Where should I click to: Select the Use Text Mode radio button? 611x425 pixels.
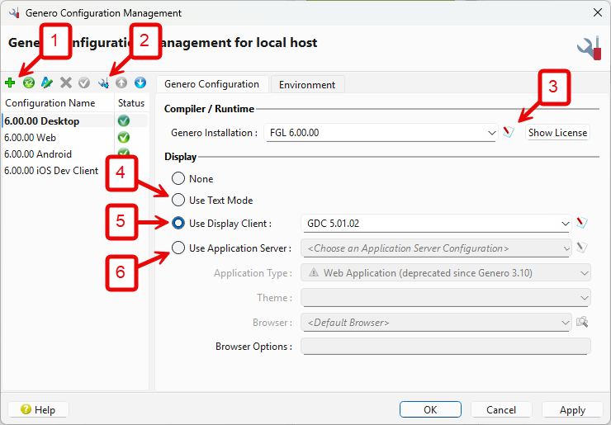(178, 200)
